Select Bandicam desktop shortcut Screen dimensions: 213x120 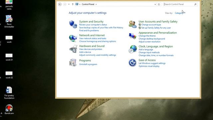(x=9, y=109)
